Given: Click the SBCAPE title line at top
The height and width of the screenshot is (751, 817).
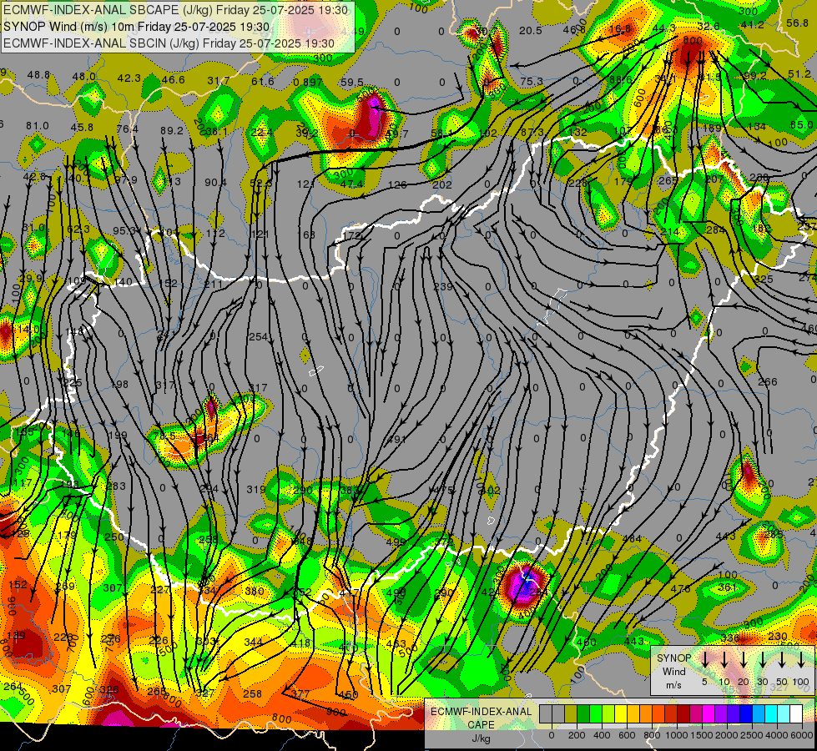Looking at the screenshot, I should click(x=175, y=10).
